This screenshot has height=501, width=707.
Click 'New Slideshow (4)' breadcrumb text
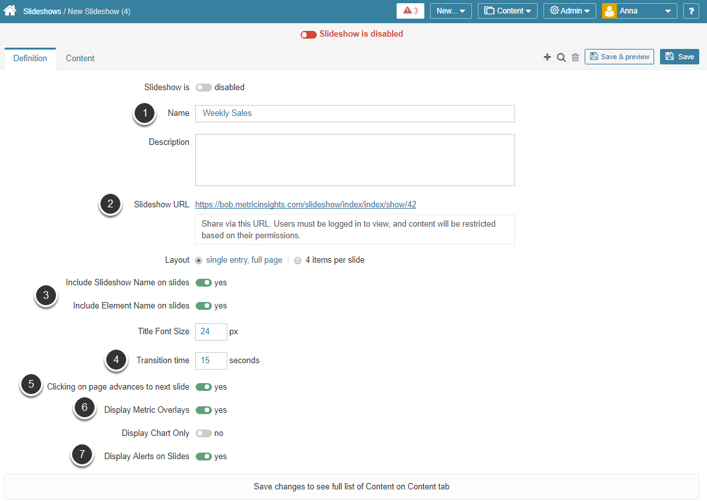[99, 12]
